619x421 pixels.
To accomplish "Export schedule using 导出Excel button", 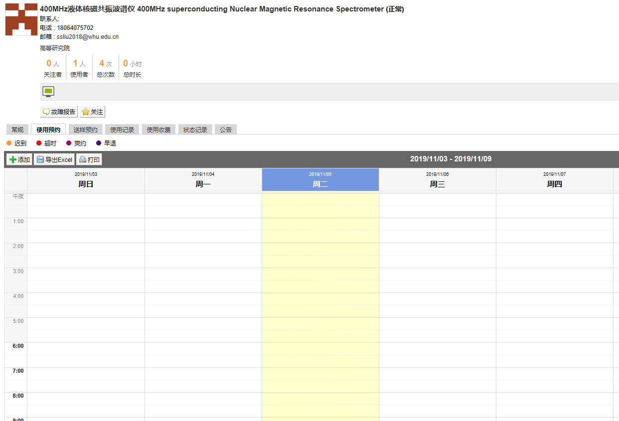I will click(x=54, y=160).
